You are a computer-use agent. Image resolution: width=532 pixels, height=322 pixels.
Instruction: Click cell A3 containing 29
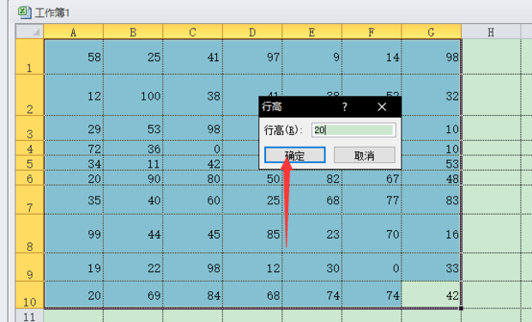click(x=74, y=128)
